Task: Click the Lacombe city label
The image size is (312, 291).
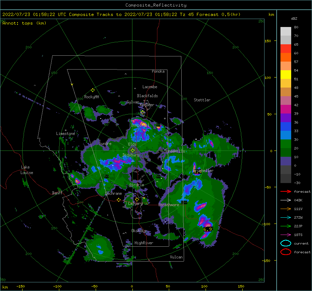Action: click(x=150, y=87)
